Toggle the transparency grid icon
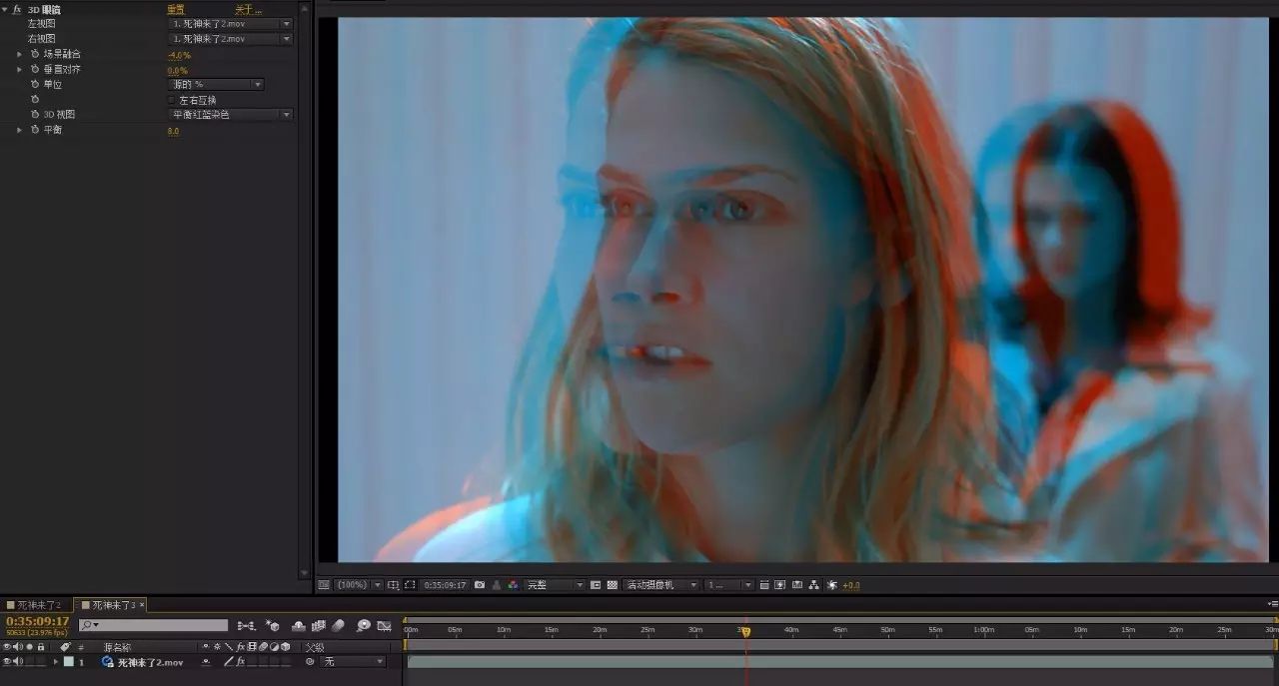 click(613, 585)
